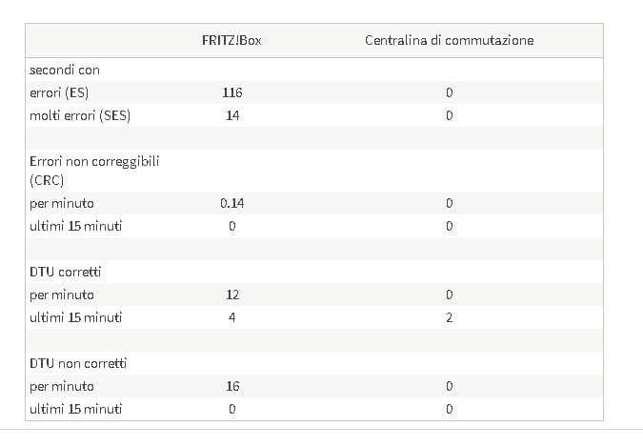Select DTU corretti last-15-minutes value 4
Image resolution: width=643 pixels, height=447 pixels.
click(x=232, y=317)
